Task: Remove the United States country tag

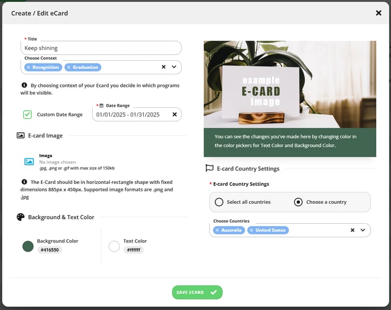Action: (251, 230)
